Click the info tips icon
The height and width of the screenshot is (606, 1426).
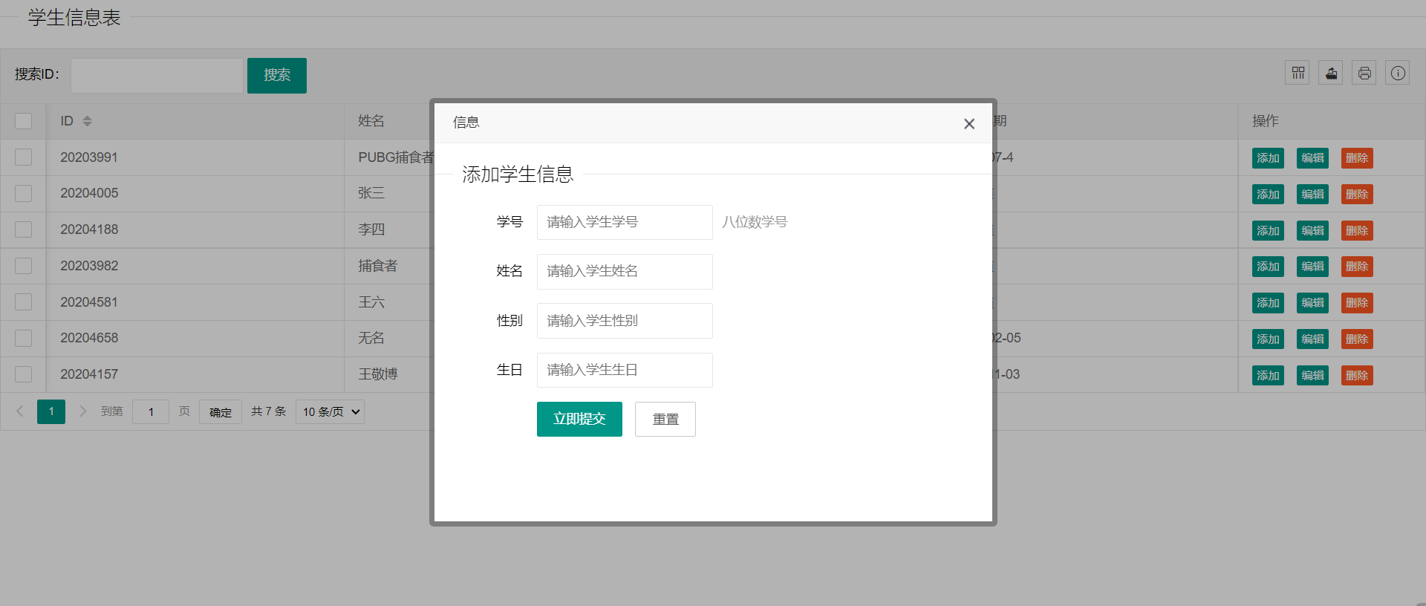(1398, 73)
